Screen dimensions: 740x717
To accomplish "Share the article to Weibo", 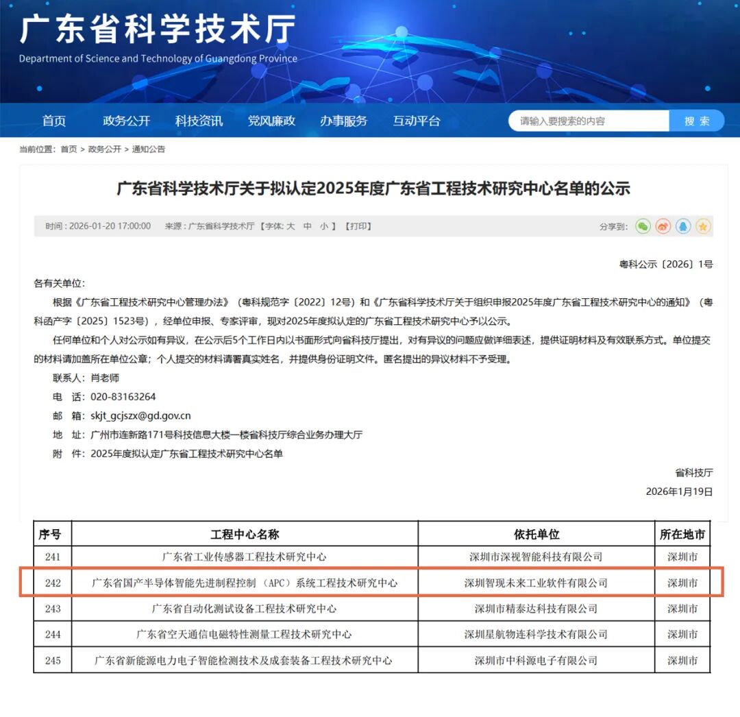I will click(x=663, y=226).
